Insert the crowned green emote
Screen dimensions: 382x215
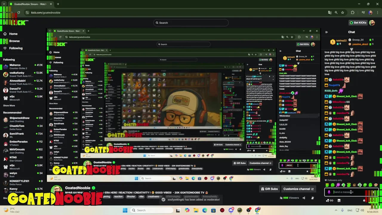(327, 185)
